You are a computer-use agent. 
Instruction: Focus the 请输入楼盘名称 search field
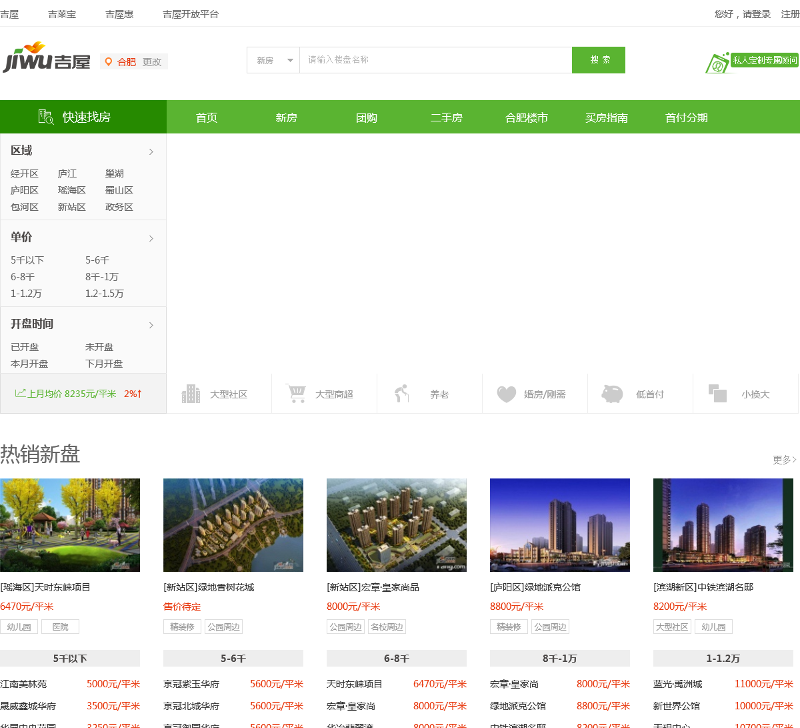(436, 60)
